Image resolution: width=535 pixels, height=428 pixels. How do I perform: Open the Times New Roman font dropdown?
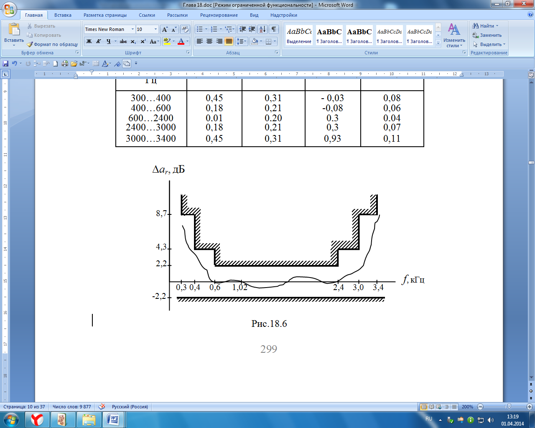(x=132, y=29)
